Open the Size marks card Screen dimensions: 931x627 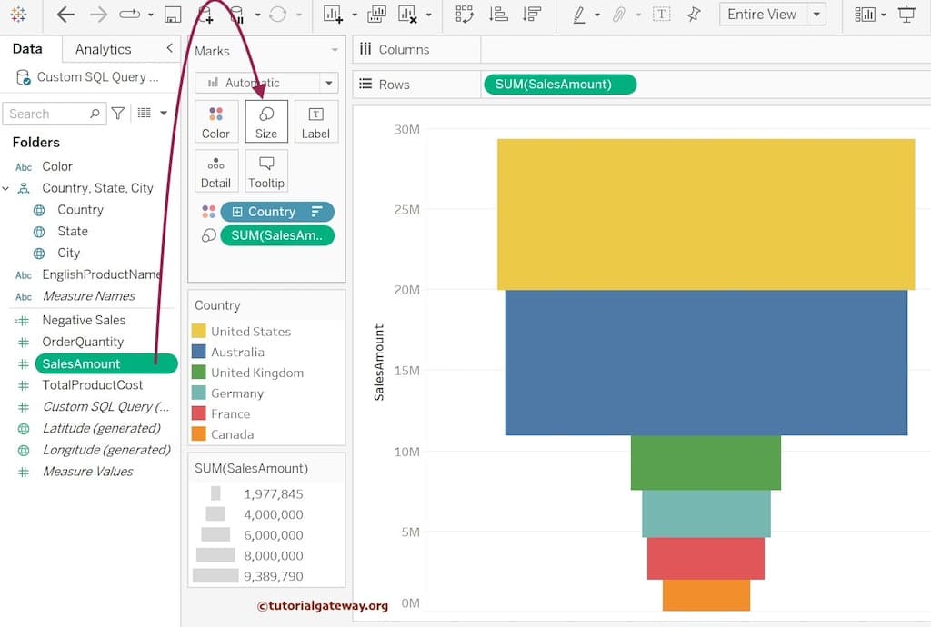coord(266,121)
